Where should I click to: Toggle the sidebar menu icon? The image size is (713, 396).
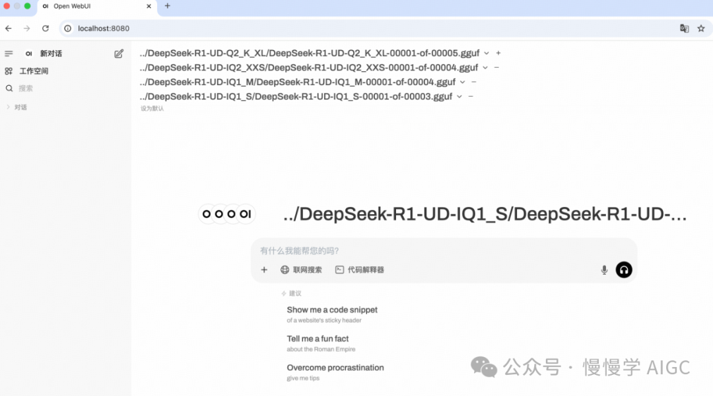click(9, 53)
